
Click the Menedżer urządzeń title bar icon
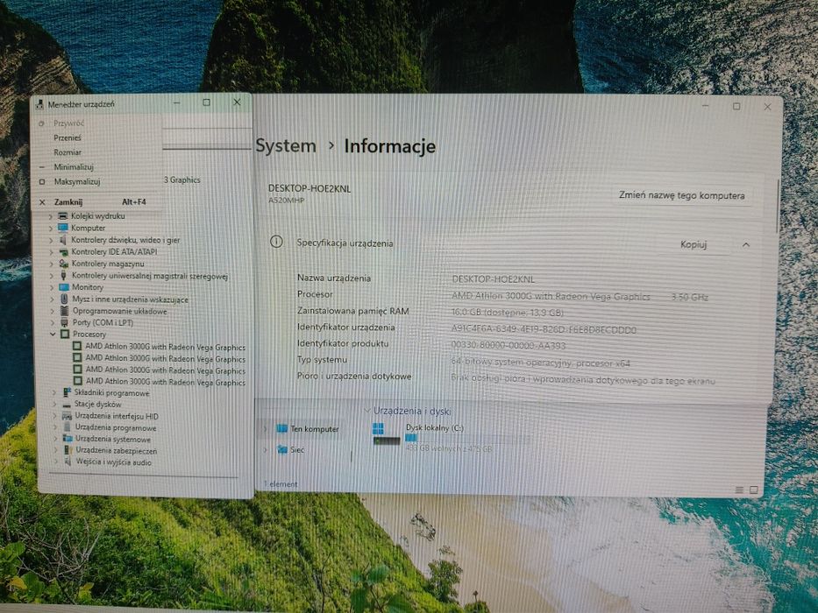coord(39,104)
